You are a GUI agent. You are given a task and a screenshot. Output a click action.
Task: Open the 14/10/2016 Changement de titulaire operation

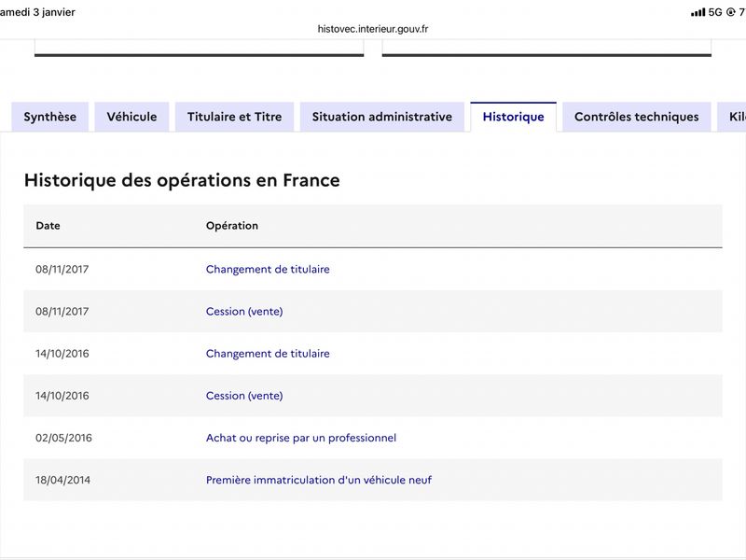[x=268, y=354]
